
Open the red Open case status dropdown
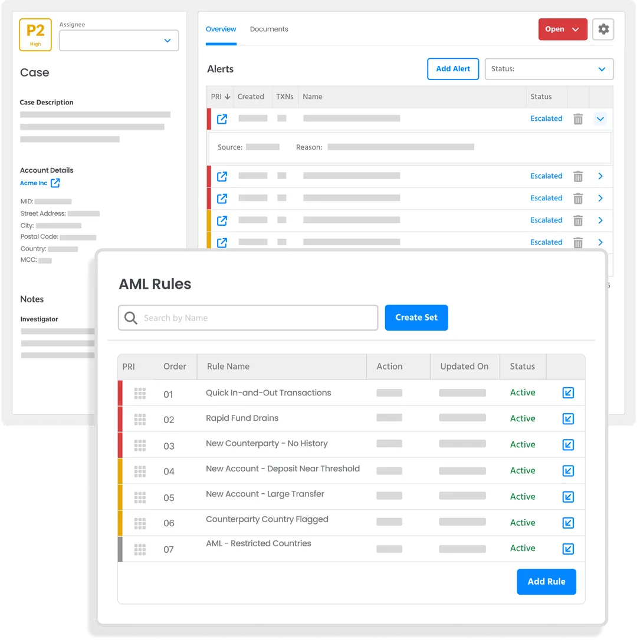click(x=562, y=29)
